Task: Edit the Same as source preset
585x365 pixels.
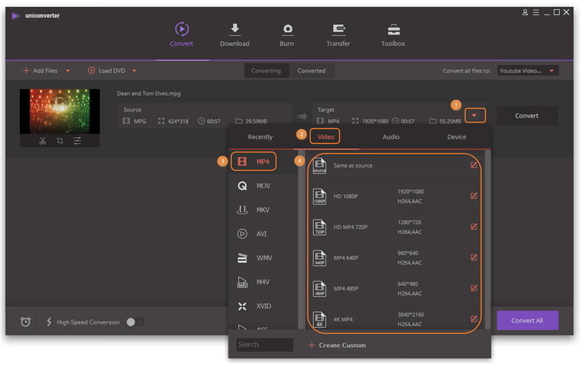Action: 474,165
